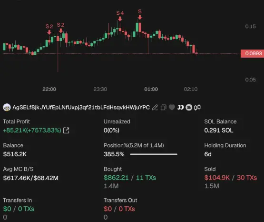Select the +85.21K(+7573.83%) profit value
Screen dimensions: 264x222
coord(32,131)
